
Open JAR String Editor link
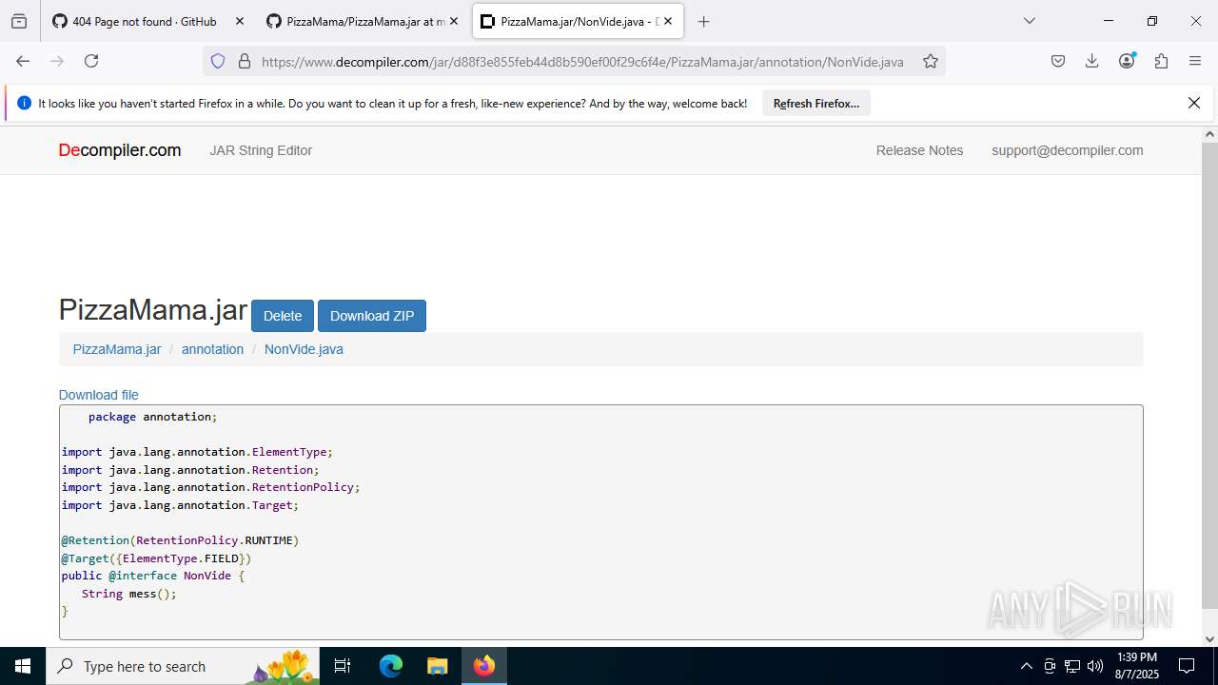pyautogui.click(x=261, y=150)
